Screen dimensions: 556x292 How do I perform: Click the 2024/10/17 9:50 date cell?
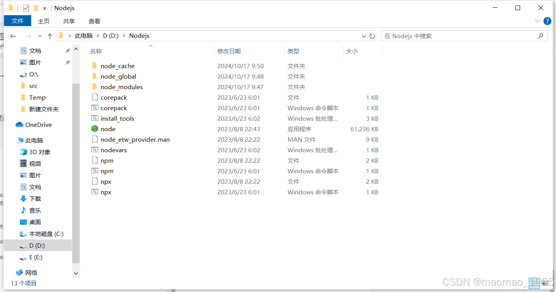pyautogui.click(x=240, y=66)
